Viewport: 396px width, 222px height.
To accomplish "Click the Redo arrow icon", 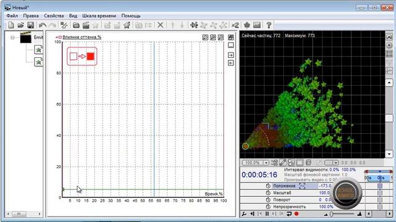I will click(52, 25).
